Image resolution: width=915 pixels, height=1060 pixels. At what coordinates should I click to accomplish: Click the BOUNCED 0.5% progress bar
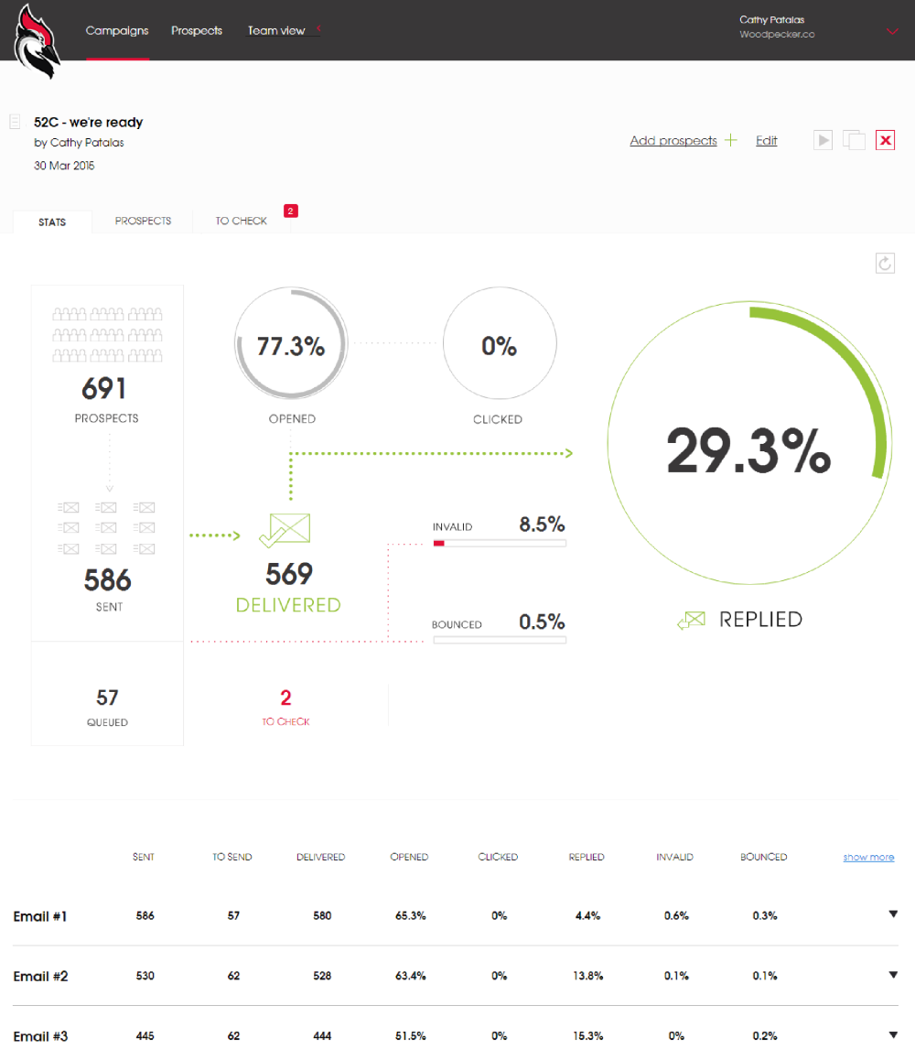coord(500,640)
